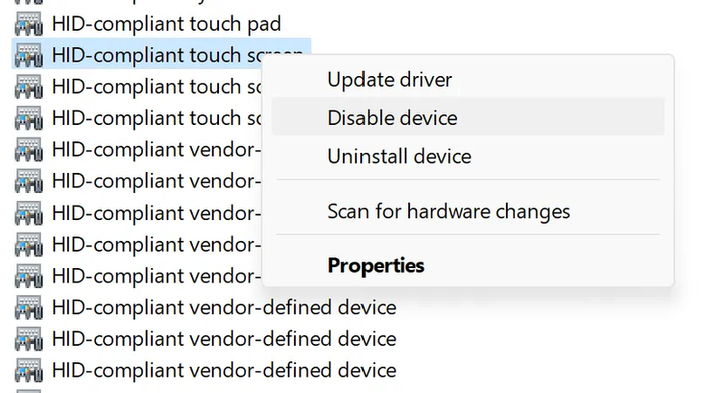Click the icon beside HID-compliant touch pad

point(29,24)
